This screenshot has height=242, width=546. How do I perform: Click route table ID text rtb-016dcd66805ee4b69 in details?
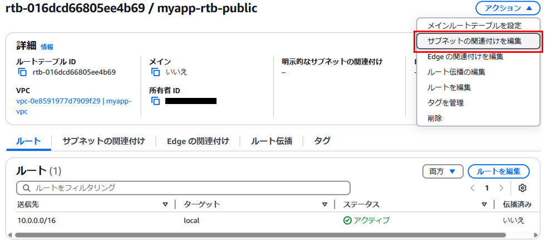click(x=74, y=72)
